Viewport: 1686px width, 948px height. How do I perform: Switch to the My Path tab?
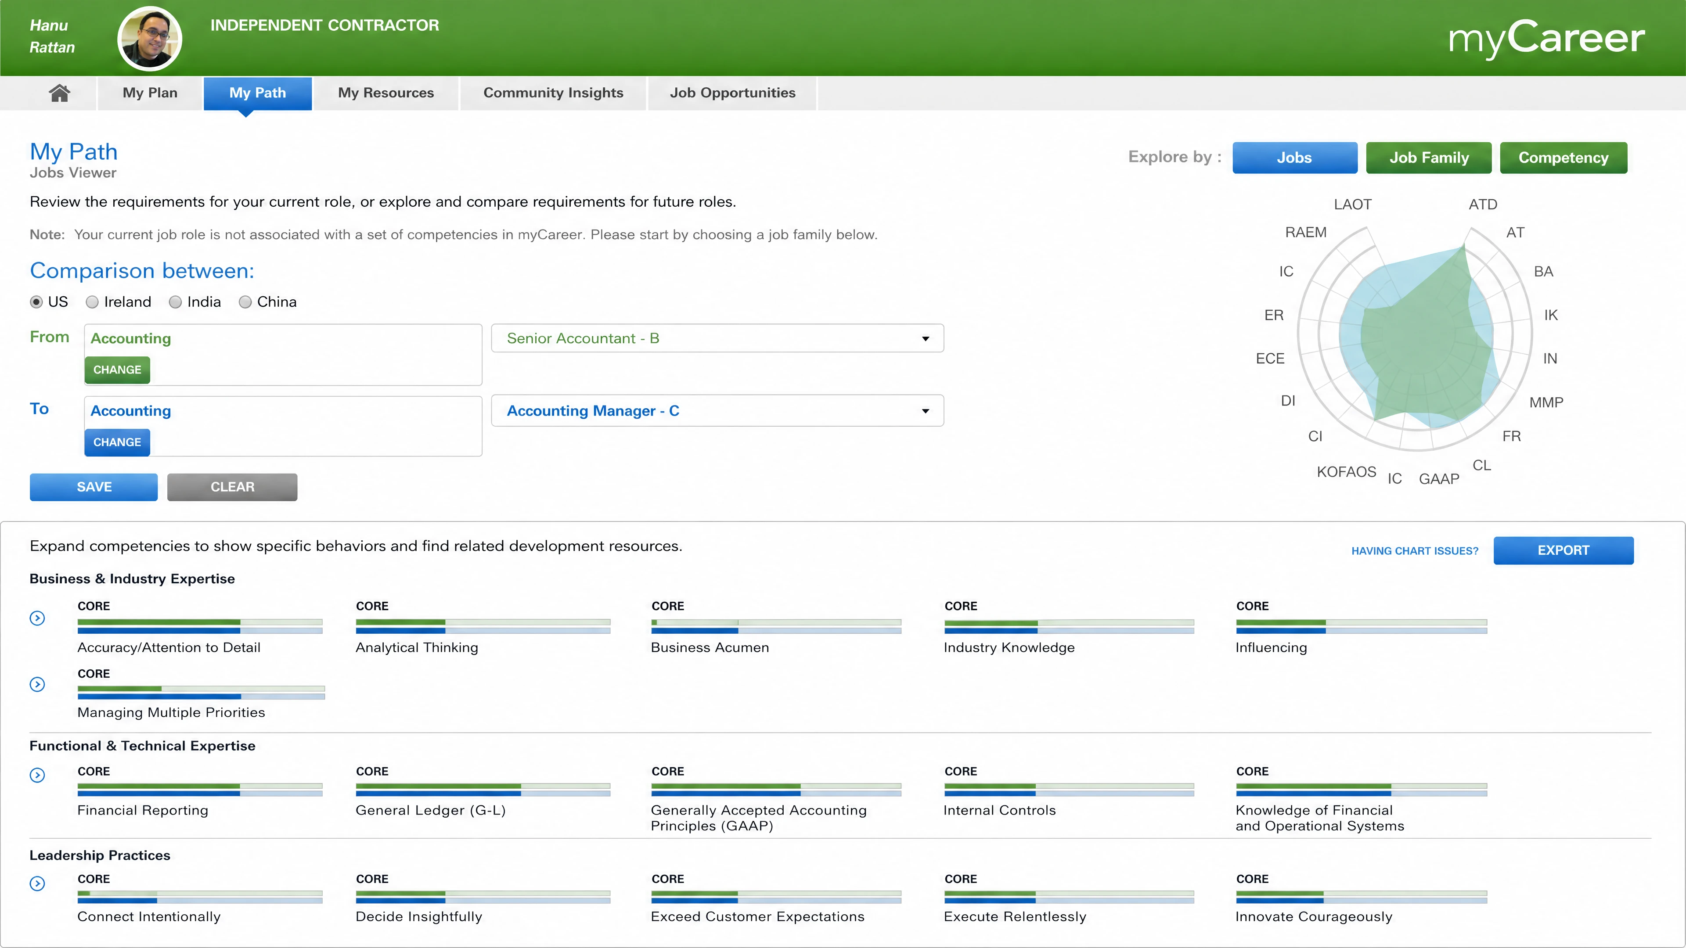tap(258, 93)
